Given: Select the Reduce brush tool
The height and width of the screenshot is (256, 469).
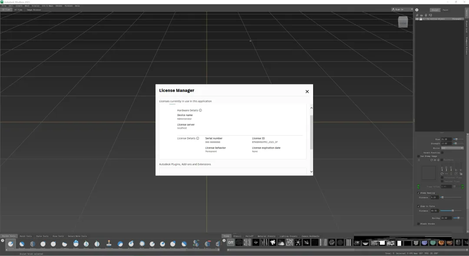Looking at the screenshot, I should 207,244.
